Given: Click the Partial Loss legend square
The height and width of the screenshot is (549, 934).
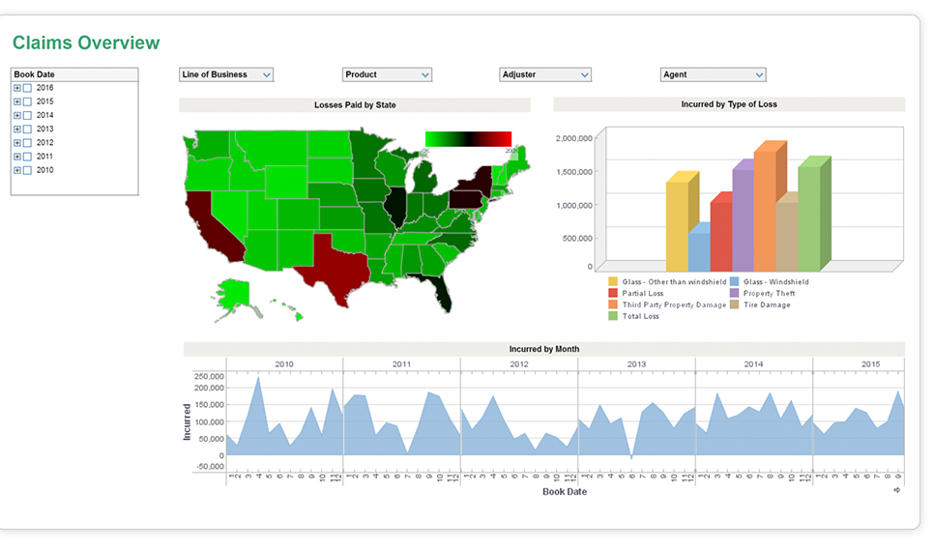Looking at the screenshot, I should [x=613, y=293].
